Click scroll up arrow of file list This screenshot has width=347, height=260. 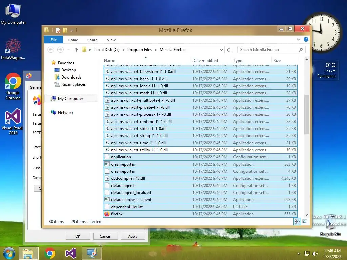point(307,59)
